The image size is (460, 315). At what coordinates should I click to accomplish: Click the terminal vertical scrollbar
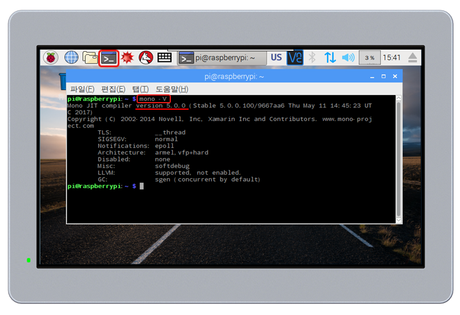pyautogui.click(x=399, y=159)
